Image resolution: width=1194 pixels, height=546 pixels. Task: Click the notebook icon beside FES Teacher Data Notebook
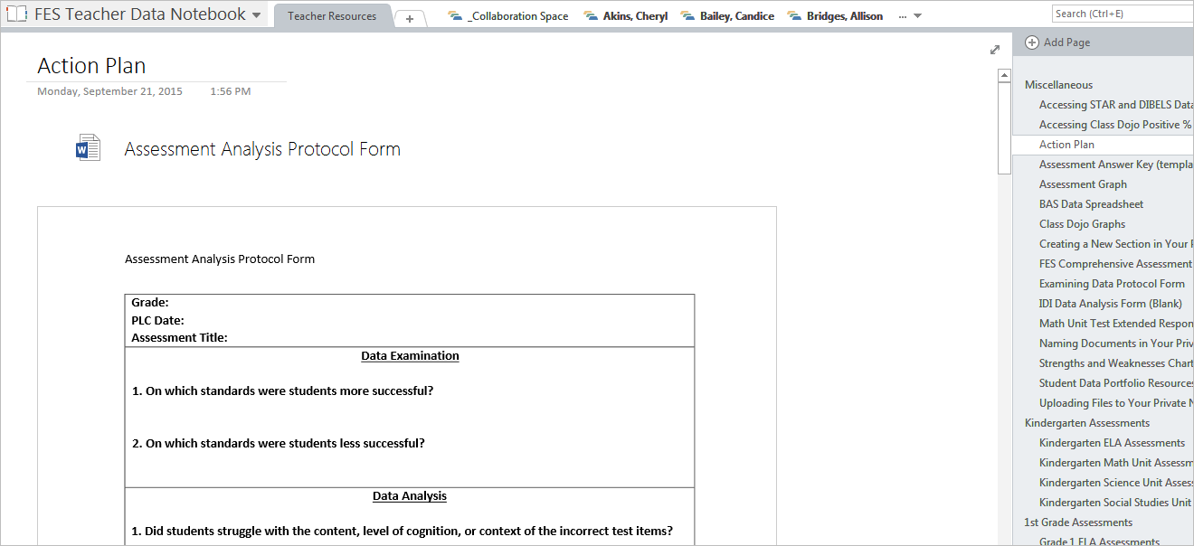(16, 14)
